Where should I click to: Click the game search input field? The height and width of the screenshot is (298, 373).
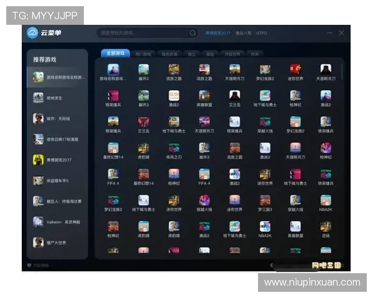pos(143,33)
